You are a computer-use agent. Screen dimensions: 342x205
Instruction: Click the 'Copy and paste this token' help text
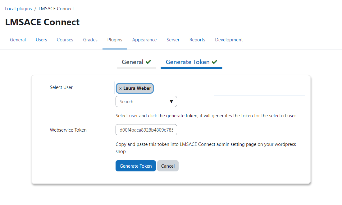[206, 148]
